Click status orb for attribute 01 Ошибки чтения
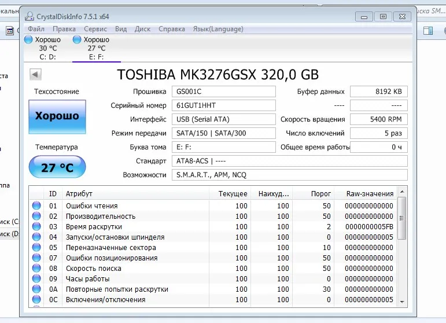This screenshot has width=446, height=323. click(36, 205)
